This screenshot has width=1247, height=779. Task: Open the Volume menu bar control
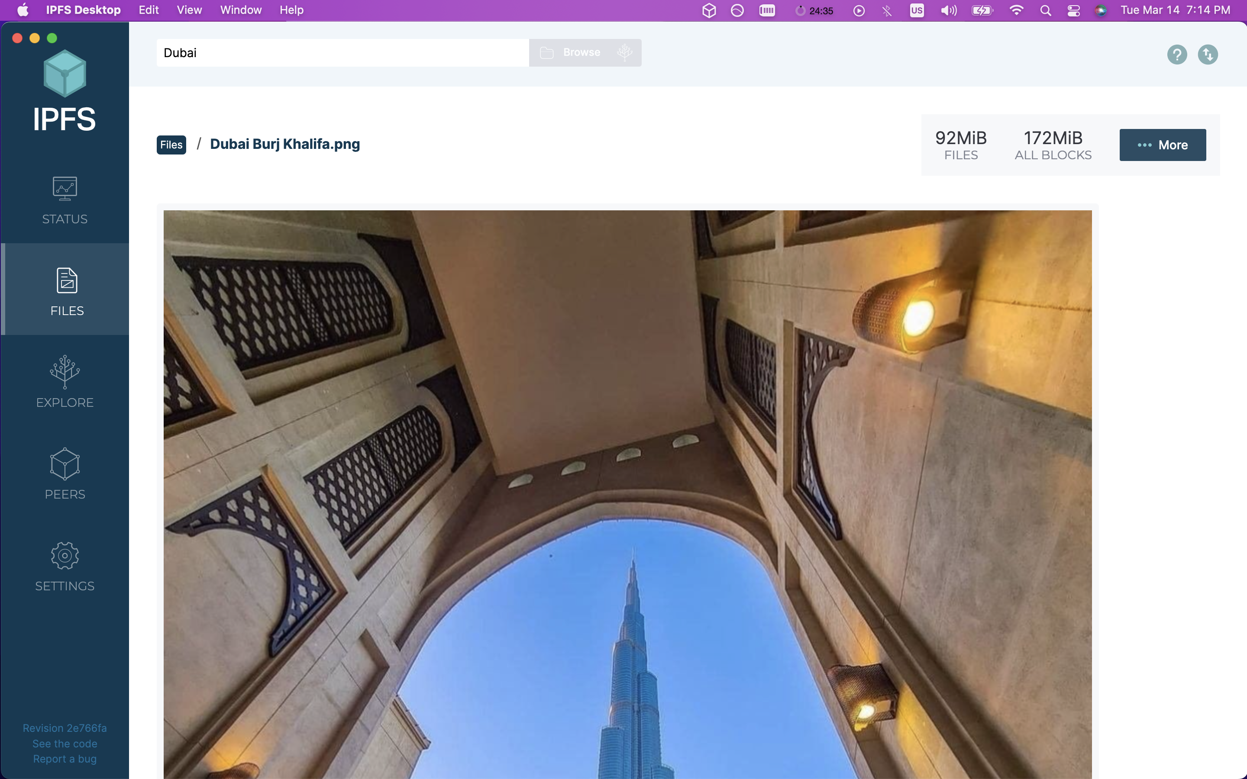(x=948, y=10)
